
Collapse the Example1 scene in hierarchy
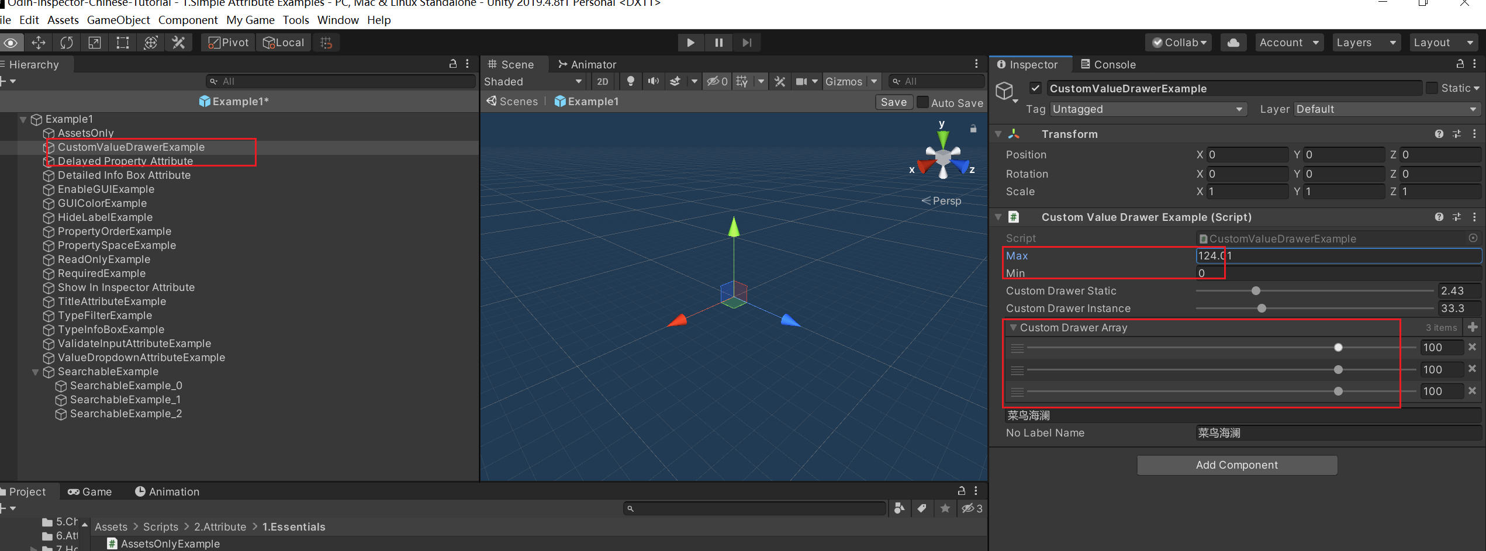click(23, 119)
